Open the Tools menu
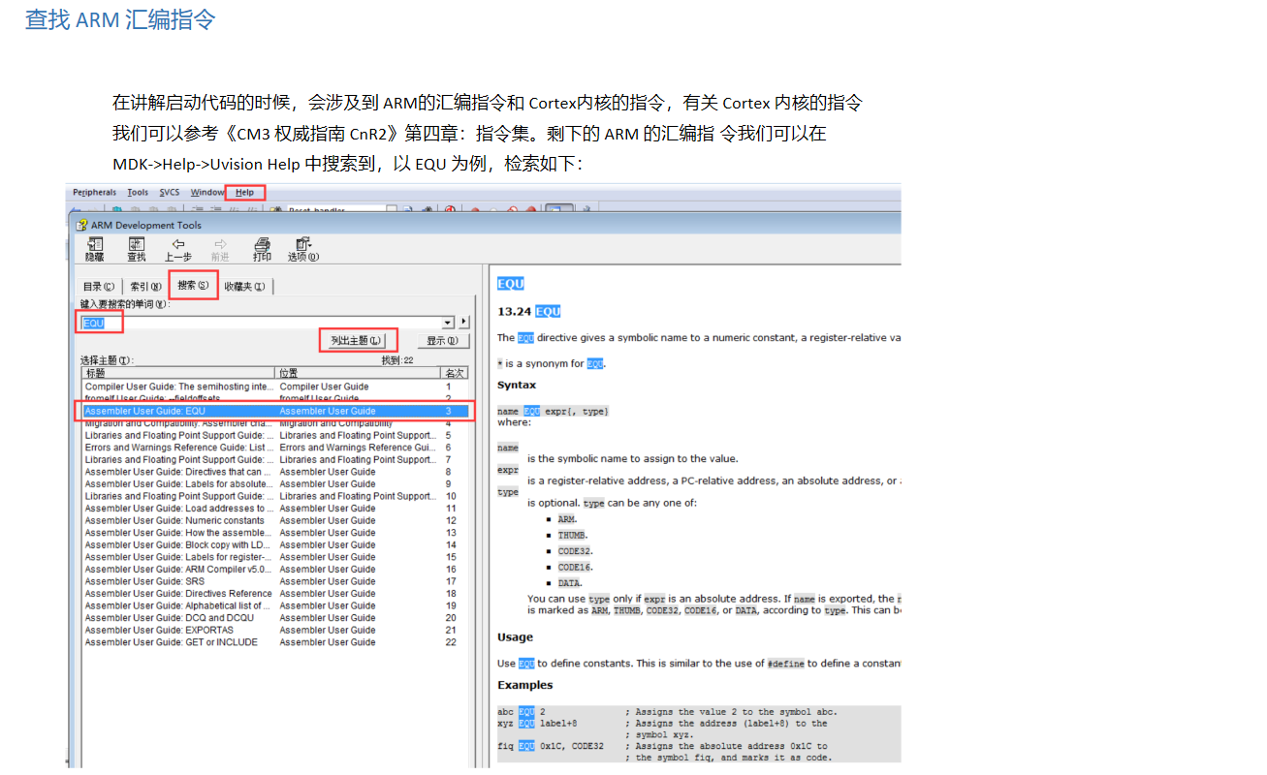The image size is (1267, 775). [138, 193]
